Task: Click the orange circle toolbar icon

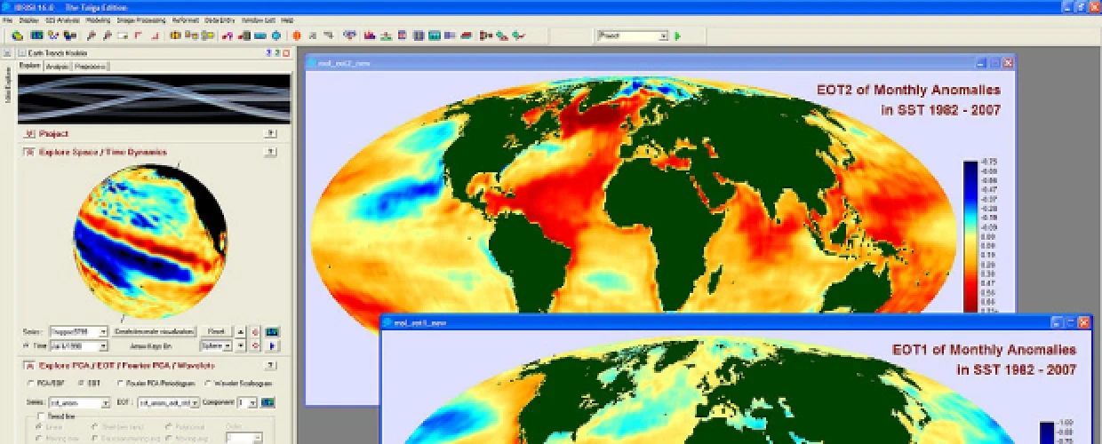Action: coord(297,36)
